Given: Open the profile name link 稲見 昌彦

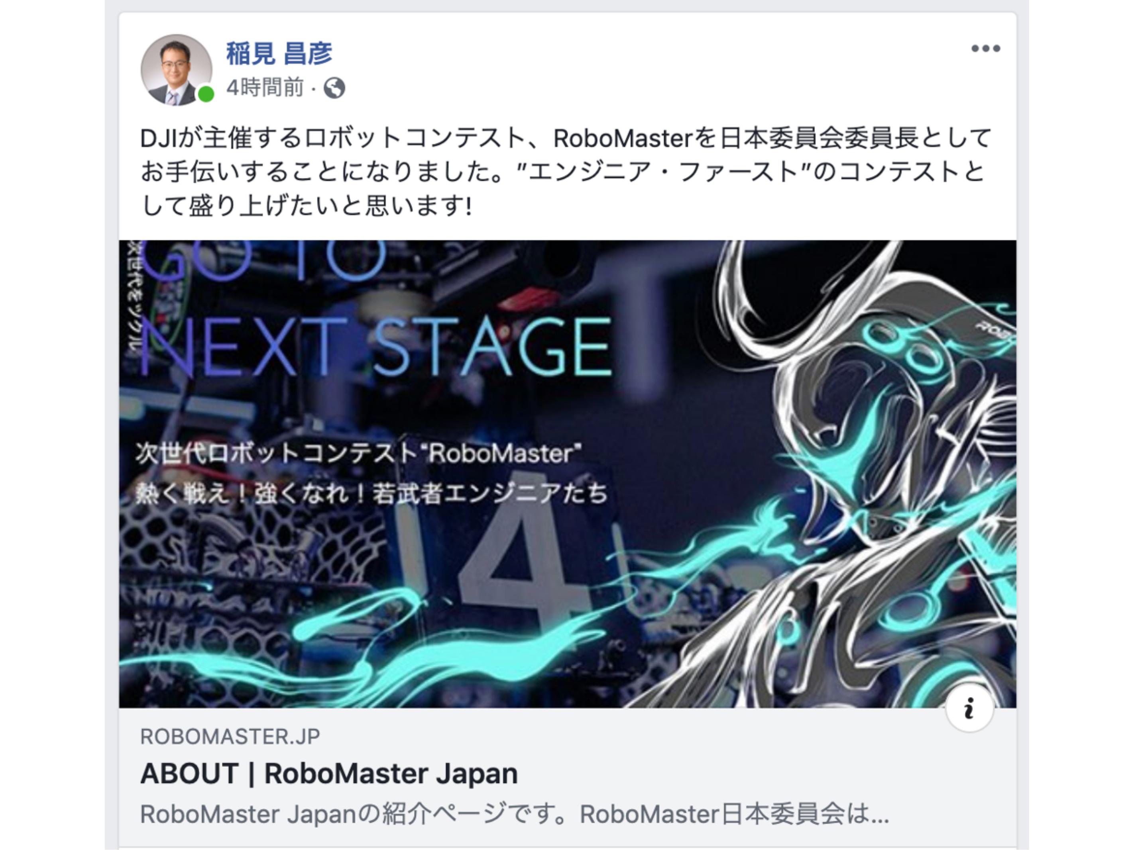Looking at the screenshot, I should click(279, 53).
